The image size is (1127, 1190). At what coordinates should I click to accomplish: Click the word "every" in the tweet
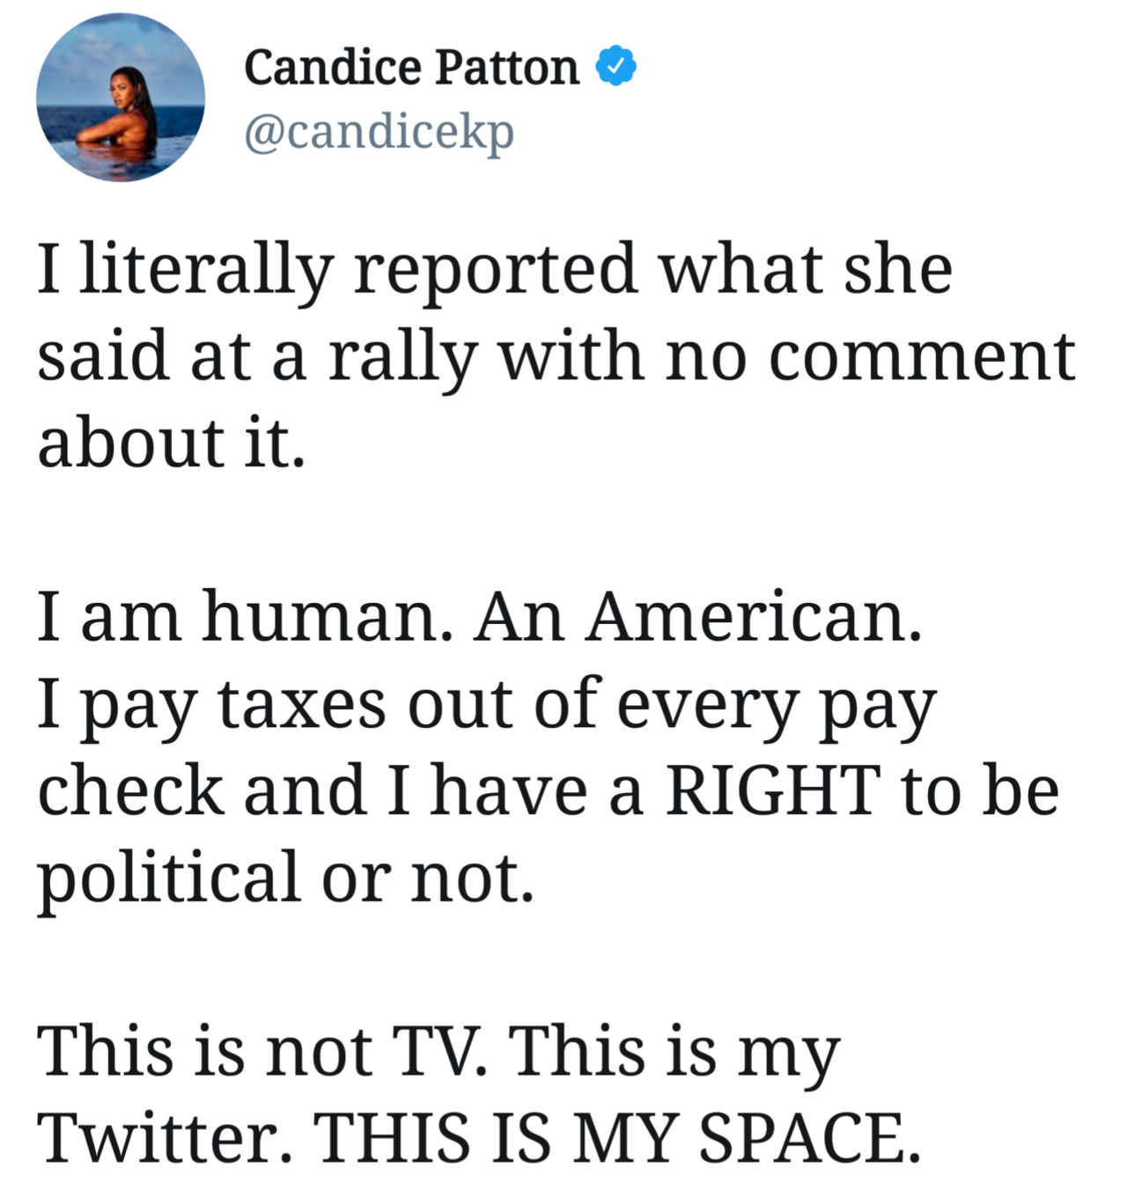[707, 704]
